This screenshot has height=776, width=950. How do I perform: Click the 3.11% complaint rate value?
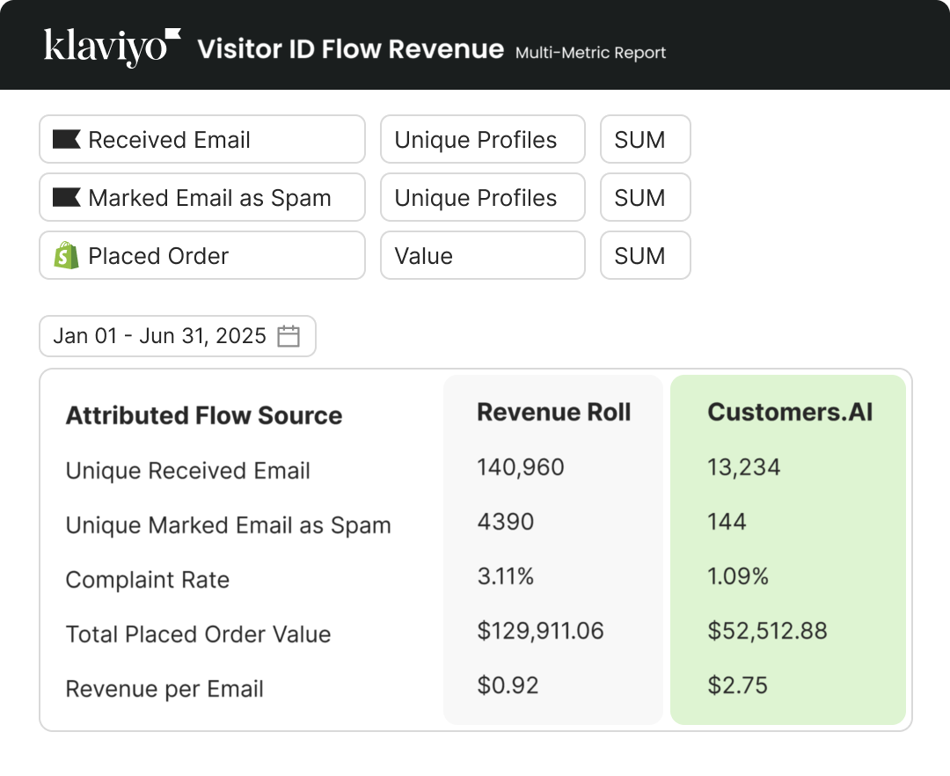click(x=505, y=576)
